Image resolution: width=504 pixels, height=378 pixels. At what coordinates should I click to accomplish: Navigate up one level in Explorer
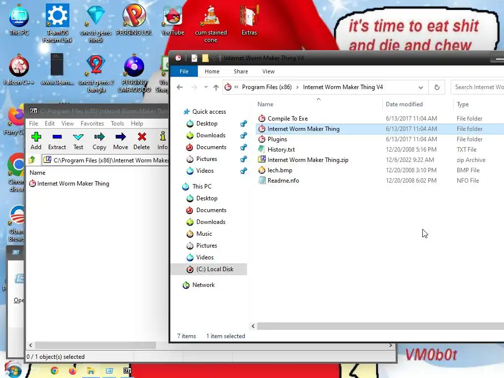[x=216, y=87]
